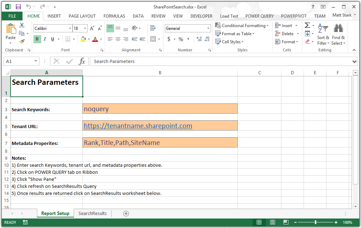This screenshot has width=361, height=228.
Task: Open Matt Stark account menu
Action: coord(344,15)
